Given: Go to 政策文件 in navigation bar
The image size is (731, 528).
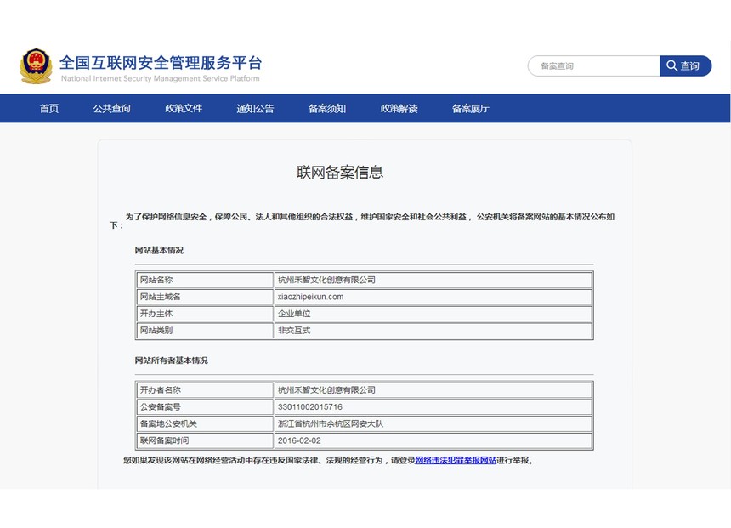Looking at the screenshot, I should pyautogui.click(x=184, y=108).
